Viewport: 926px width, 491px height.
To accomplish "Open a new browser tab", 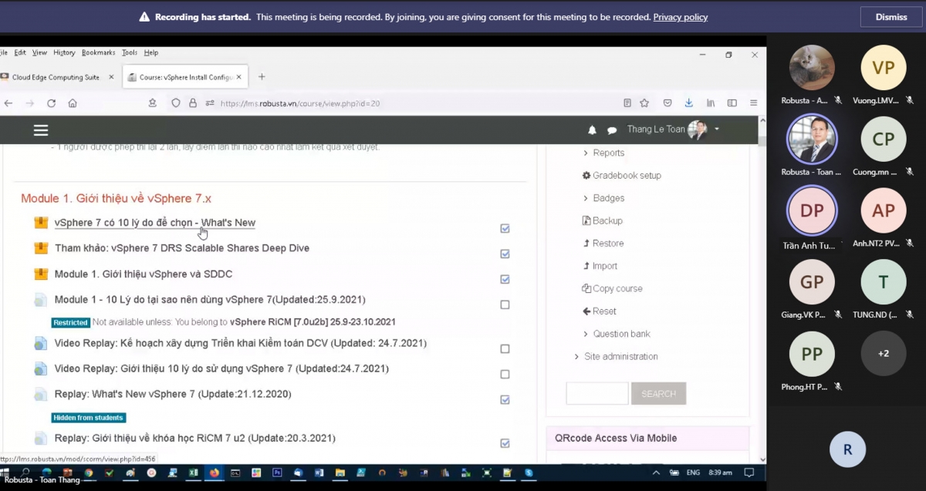I will point(262,77).
